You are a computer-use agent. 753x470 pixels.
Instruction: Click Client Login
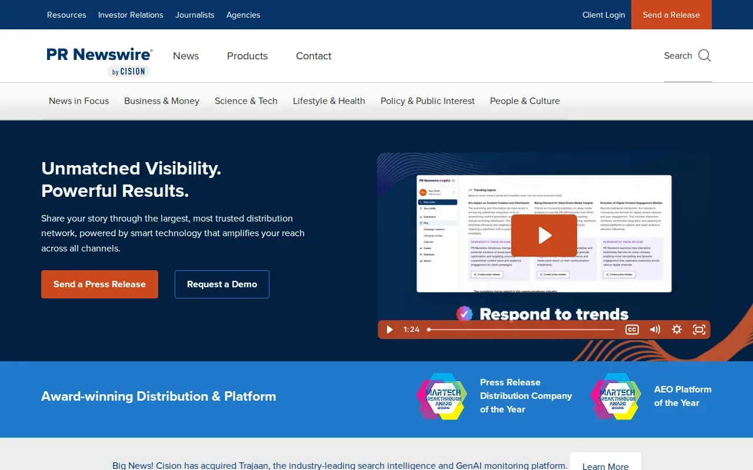point(604,15)
